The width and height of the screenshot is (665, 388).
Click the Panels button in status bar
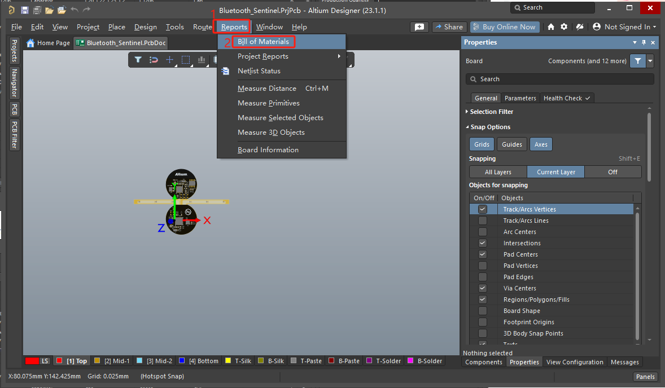point(645,377)
